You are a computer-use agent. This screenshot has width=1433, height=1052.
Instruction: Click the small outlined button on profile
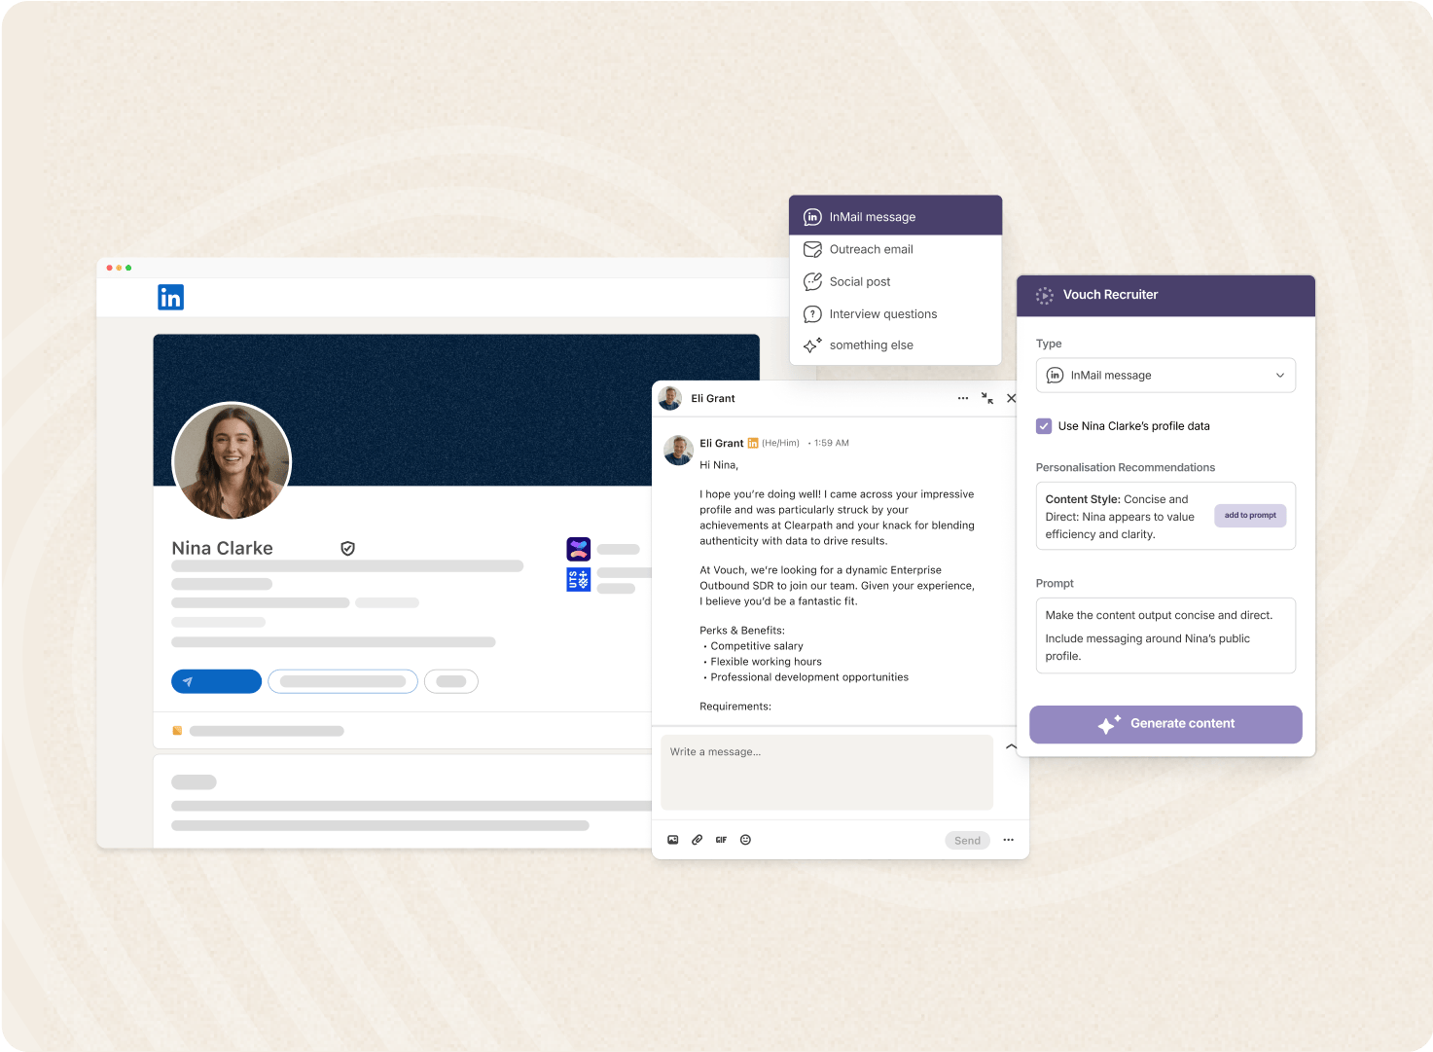click(451, 681)
